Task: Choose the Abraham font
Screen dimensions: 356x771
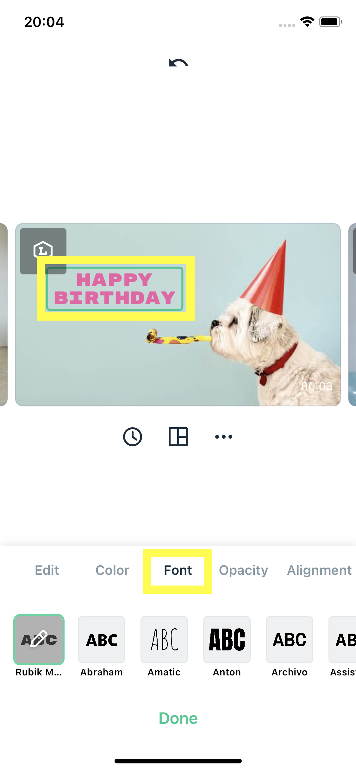Action: (102, 639)
